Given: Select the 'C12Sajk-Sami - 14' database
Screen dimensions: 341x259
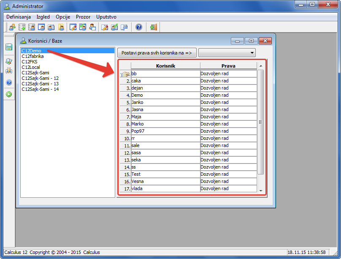Looking at the screenshot, I should tap(68, 89).
